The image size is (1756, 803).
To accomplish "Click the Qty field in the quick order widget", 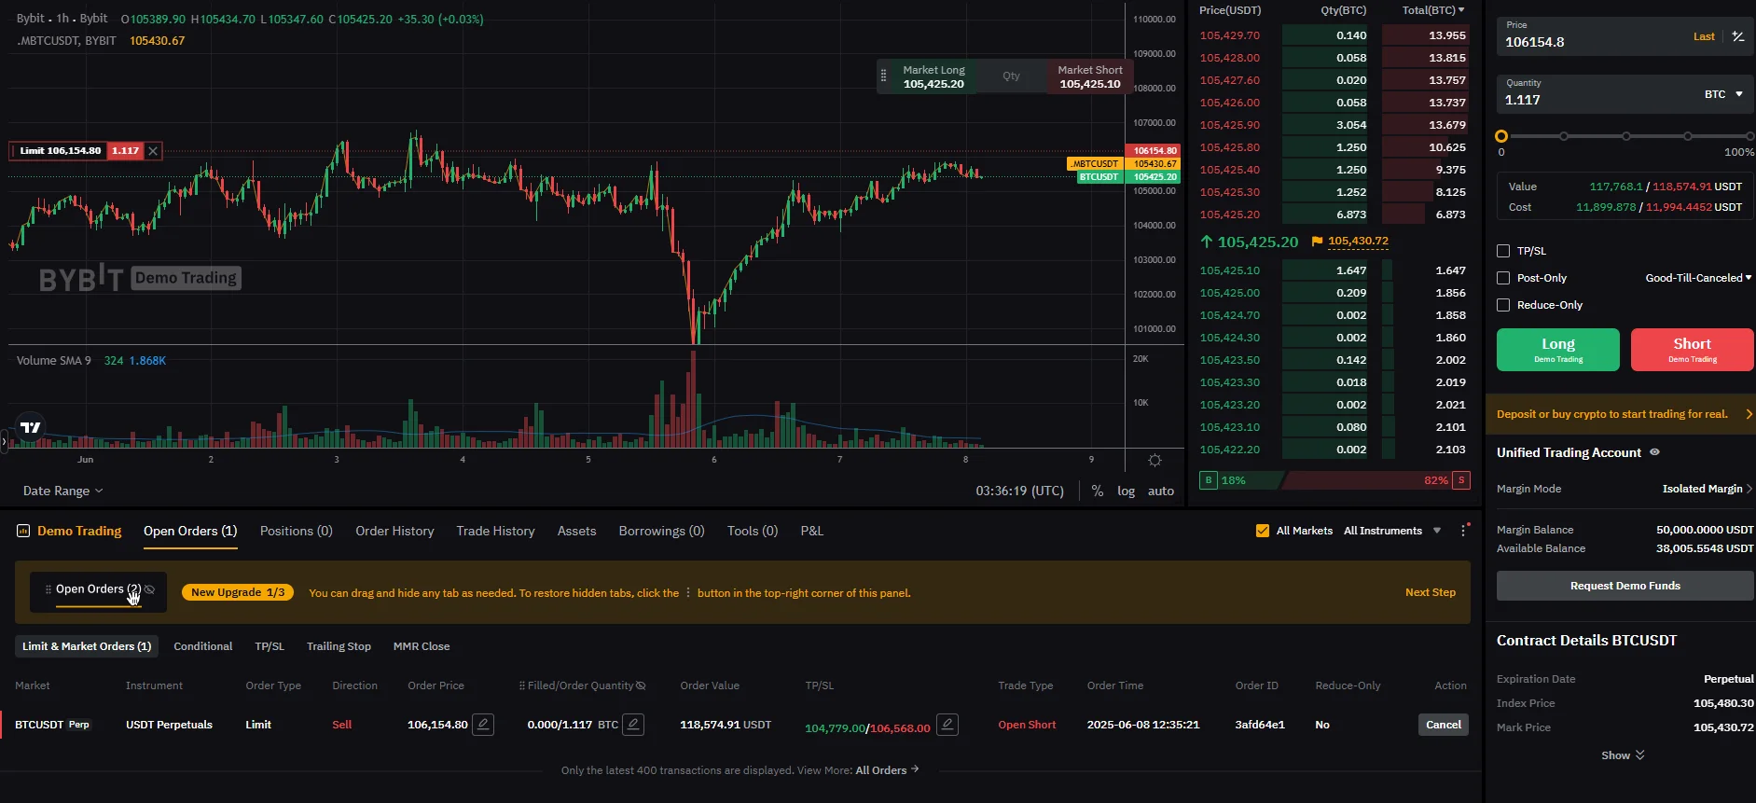I will 1011,76.
